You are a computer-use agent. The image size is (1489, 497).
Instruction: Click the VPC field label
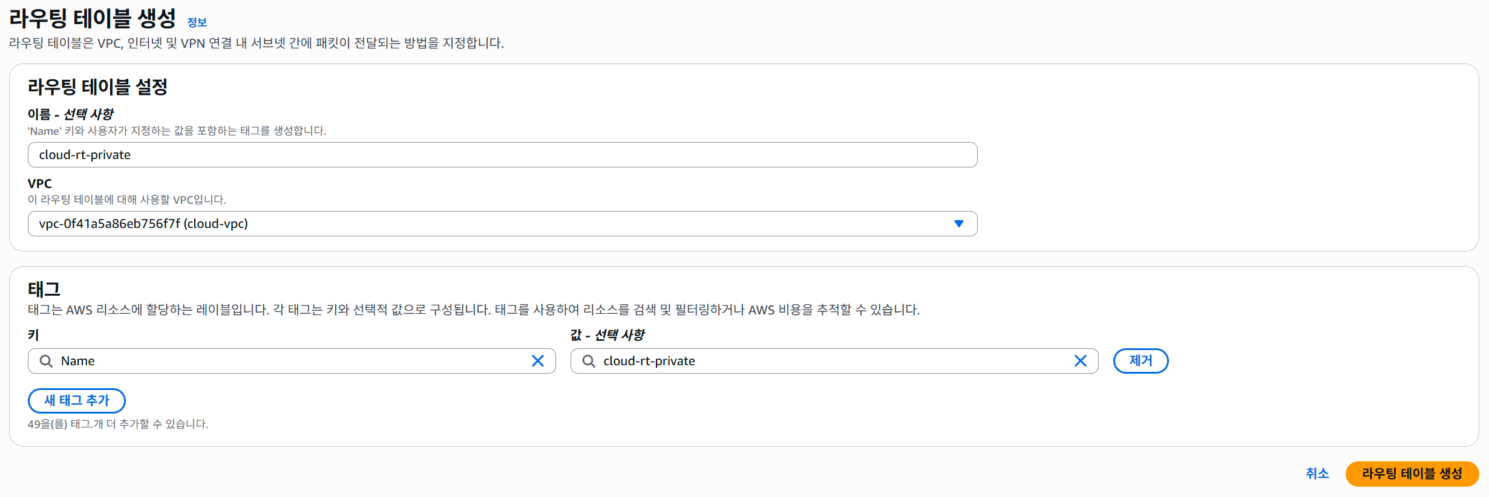[40, 183]
